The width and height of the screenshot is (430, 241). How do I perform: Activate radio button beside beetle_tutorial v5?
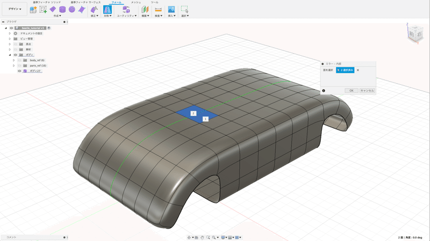[49, 28]
